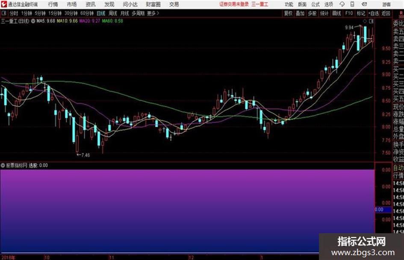Click month 10 on the time axis
Viewport: 404px width, 260px height.
coord(47,257)
